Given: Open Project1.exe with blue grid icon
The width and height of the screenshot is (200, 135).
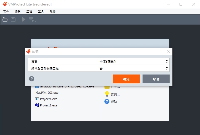Looking at the screenshot, I should coord(49,105).
